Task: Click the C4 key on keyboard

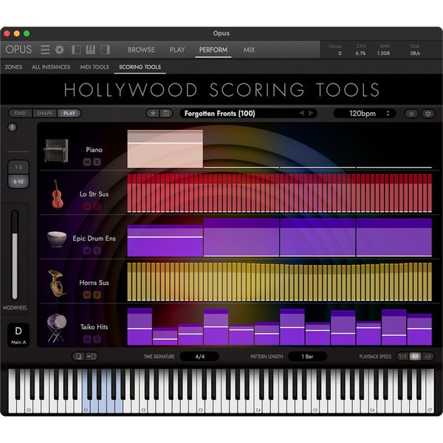Action: (258, 407)
